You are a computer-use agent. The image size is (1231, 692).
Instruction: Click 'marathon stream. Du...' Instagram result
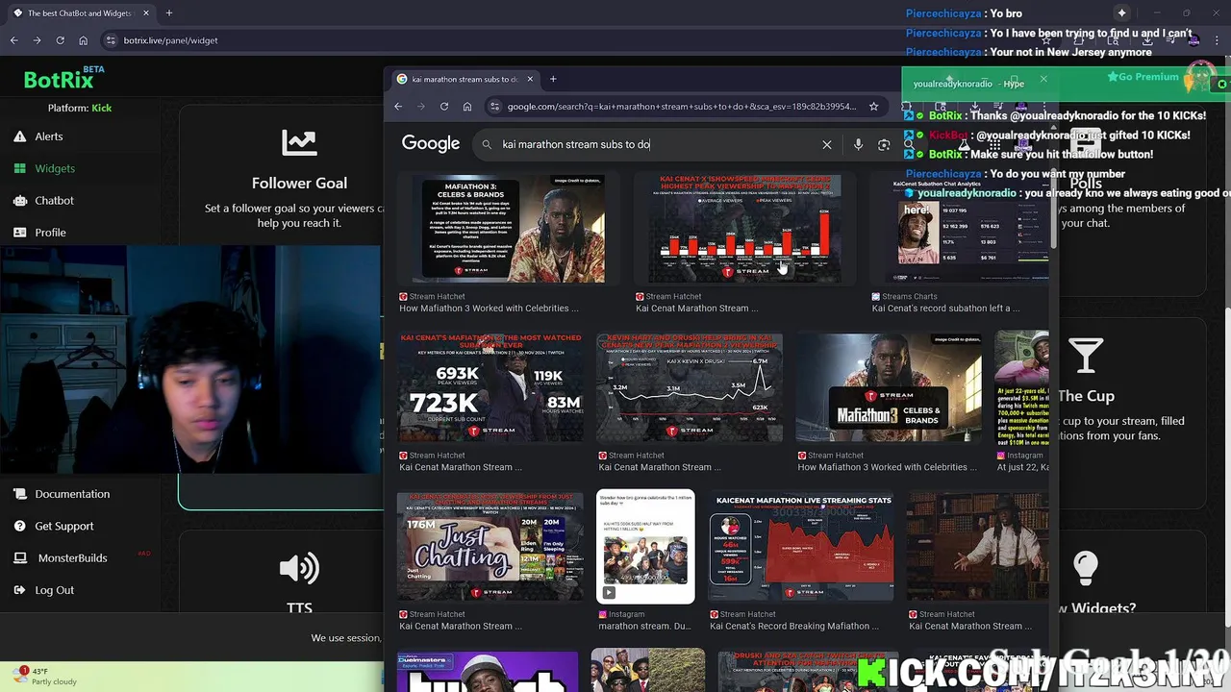click(644, 626)
